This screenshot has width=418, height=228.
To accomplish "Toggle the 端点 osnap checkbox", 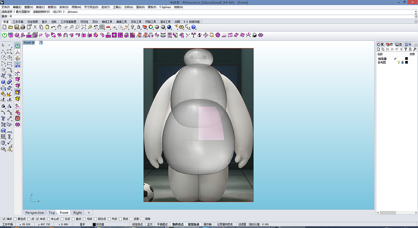I will (4, 219).
